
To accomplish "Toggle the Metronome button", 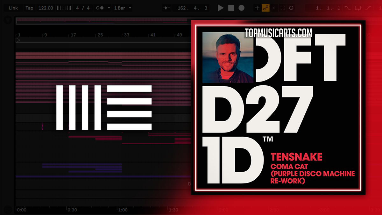I will click(x=100, y=8).
